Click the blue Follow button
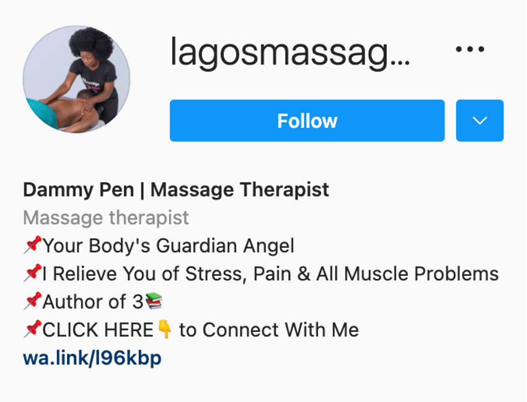The height and width of the screenshot is (402, 527). click(x=307, y=120)
